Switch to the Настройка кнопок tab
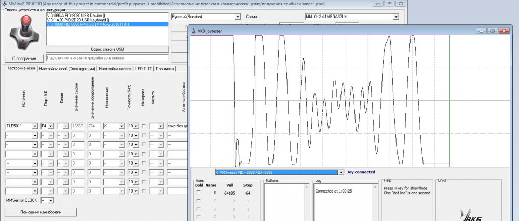The height and width of the screenshot is (221, 519). [115, 69]
